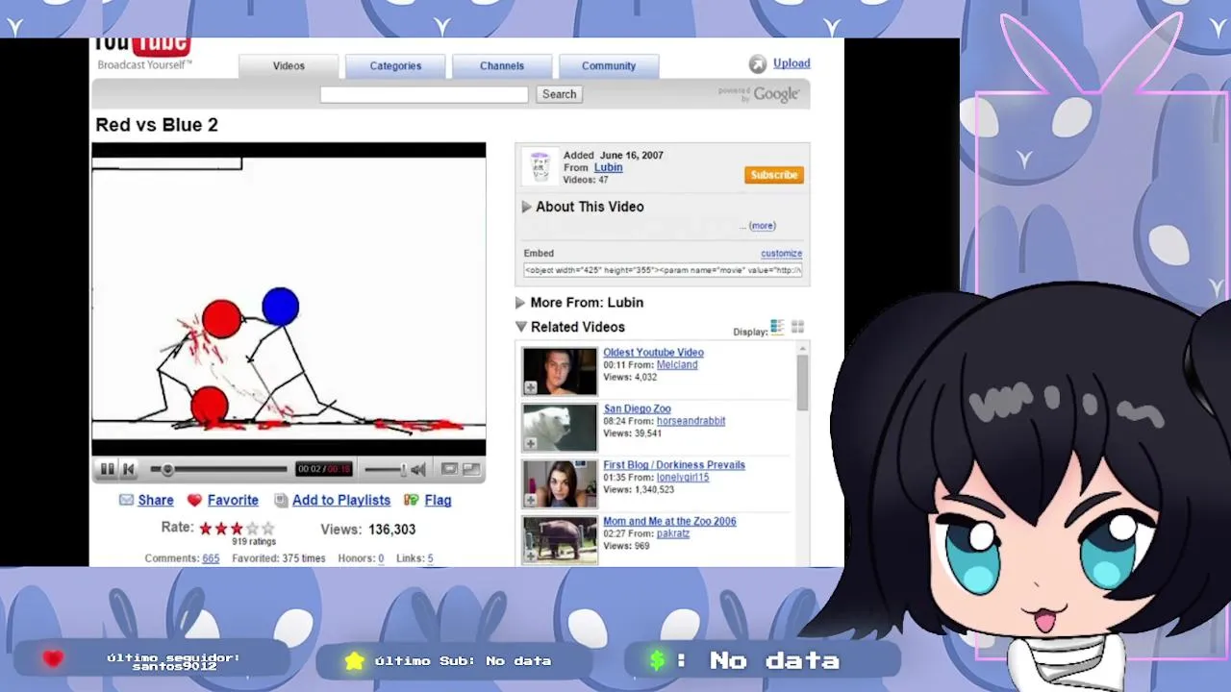The image size is (1231, 692).
Task: Add San Diego Zoo to quicklist plus
Action: tap(530, 444)
